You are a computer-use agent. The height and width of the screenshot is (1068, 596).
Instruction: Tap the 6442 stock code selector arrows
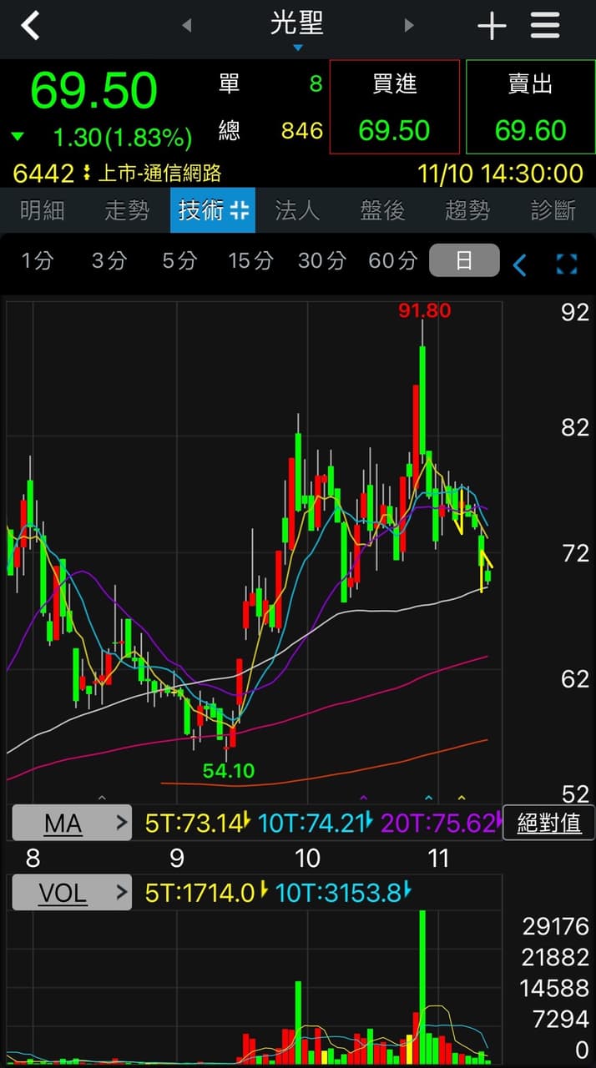pyautogui.click(x=86, y=174)
